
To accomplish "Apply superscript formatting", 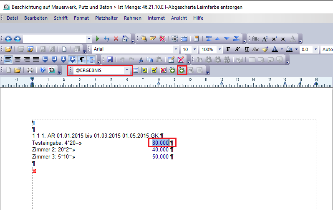I will (274, 38).
